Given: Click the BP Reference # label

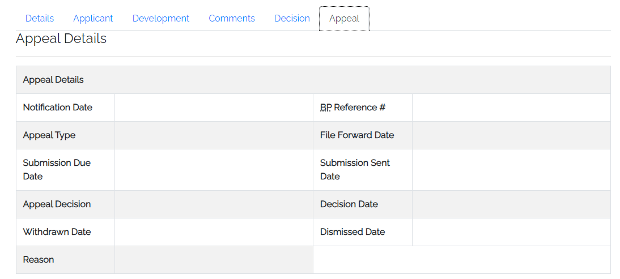Looking at the screenshot, I should [x=353, y=108].
